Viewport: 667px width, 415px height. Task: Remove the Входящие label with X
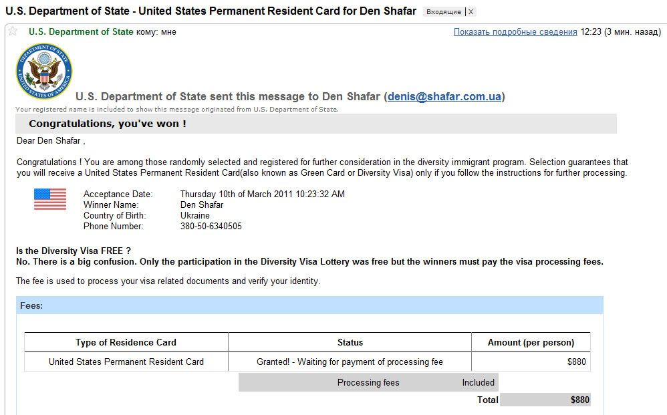coord(471,12)
